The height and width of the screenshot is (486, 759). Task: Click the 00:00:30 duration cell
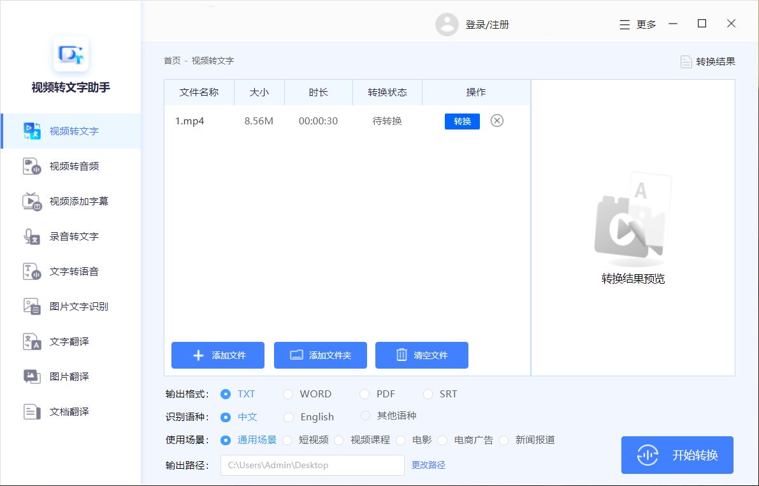[318, 121]
